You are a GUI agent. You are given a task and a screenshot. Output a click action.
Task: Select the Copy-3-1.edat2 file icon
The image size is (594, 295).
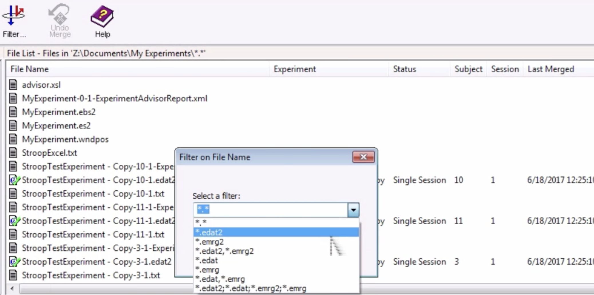tap(14, 261)
